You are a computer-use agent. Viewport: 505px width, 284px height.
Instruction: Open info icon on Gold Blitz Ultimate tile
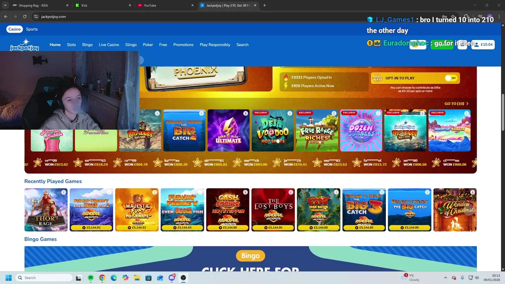click(245, 113)
